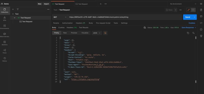Open the Demo workspace name
The width and height of the screenshot is (204, 94).
6,4
